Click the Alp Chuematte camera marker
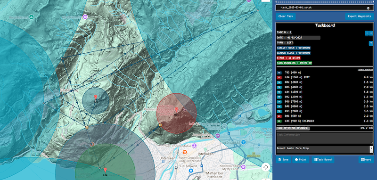 (x=85, y=16)
